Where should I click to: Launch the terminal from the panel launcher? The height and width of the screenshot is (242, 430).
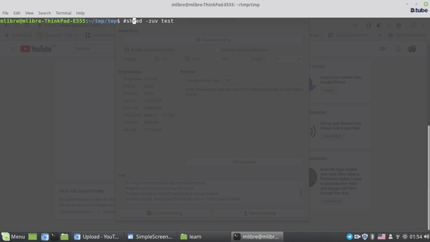[54, 237]
